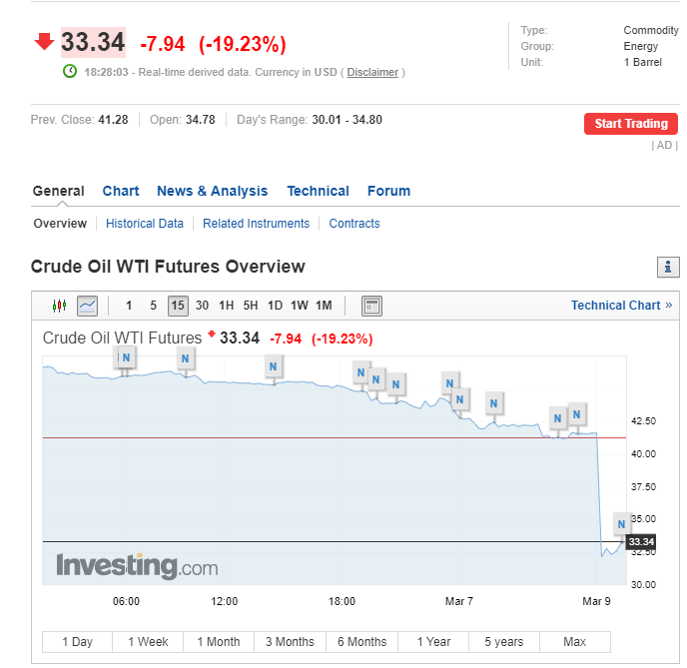Choose the 5 years time range

(x=503, y=642)
